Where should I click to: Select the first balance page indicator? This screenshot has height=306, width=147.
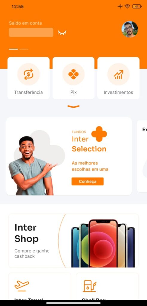pos(13,49)
